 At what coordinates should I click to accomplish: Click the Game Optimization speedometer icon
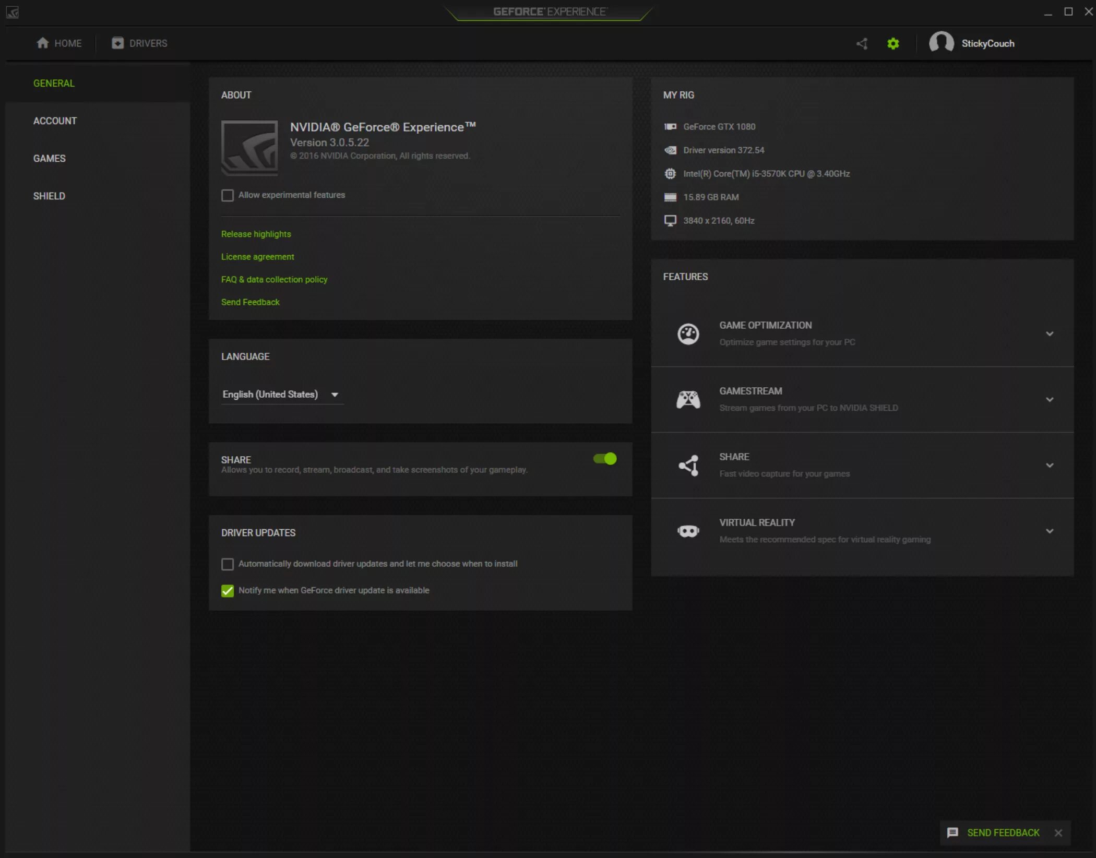(x=688, y=333)
